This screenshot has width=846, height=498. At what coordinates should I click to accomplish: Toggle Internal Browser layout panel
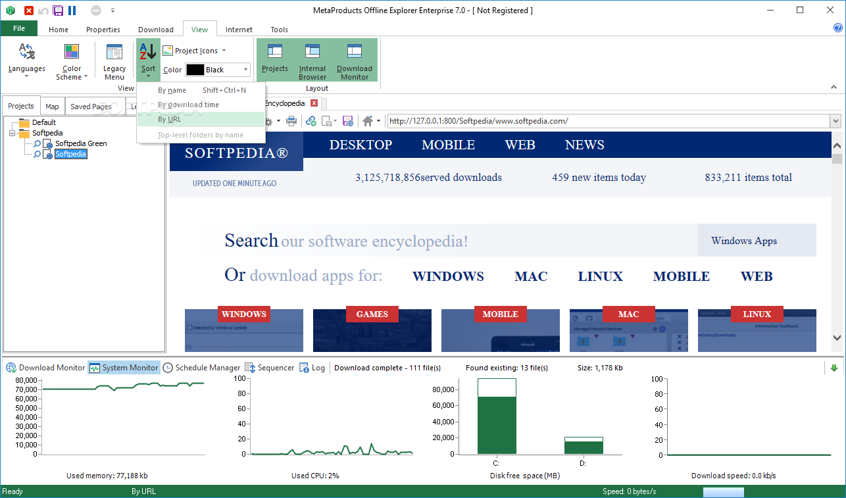point(312,61)
